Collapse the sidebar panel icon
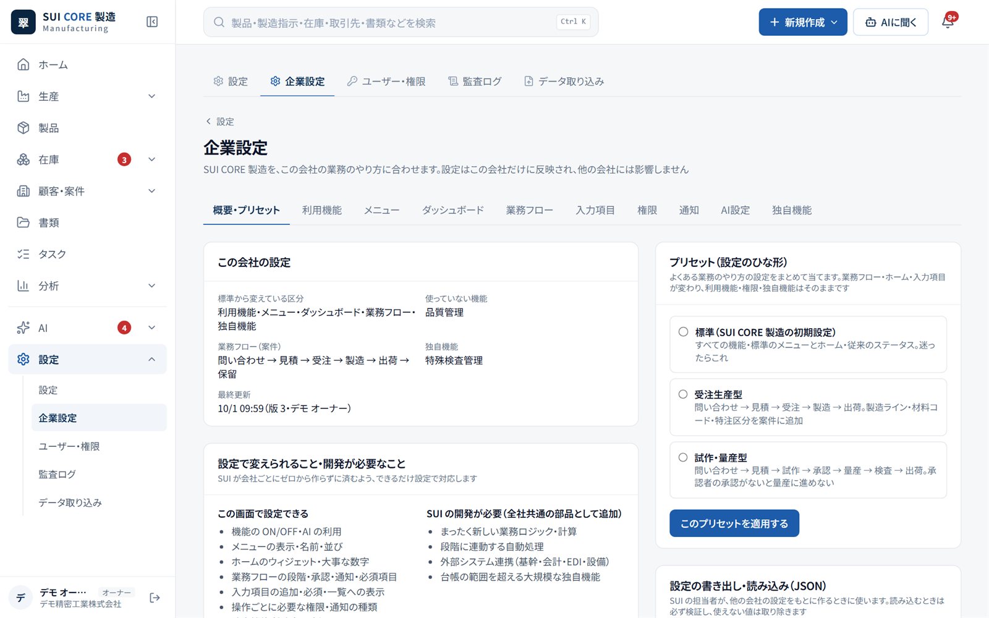989x618 pixels. [152, 22]
